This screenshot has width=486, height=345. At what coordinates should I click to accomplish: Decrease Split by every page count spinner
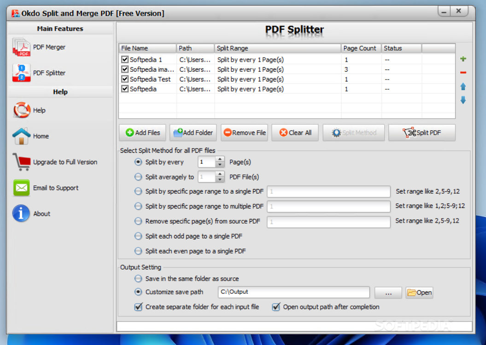click(220, 165)
